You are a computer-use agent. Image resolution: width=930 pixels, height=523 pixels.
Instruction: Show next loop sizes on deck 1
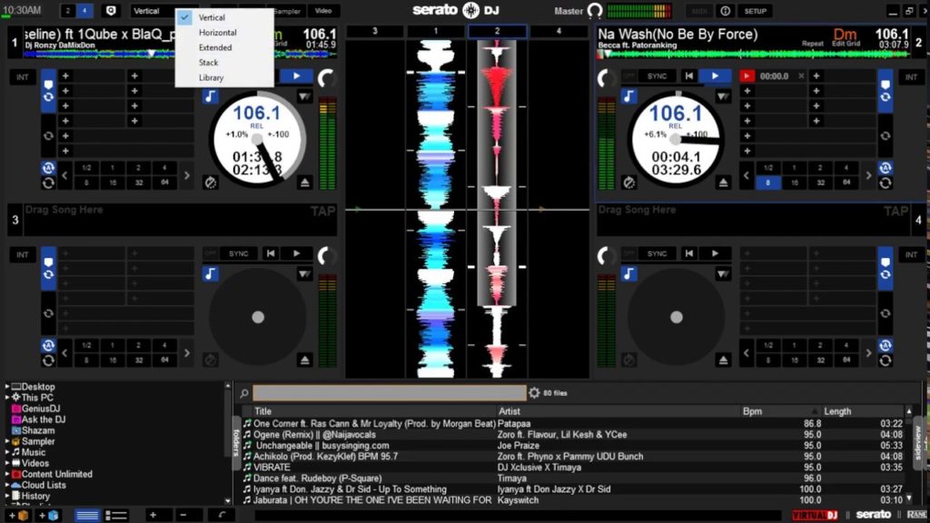187,175
